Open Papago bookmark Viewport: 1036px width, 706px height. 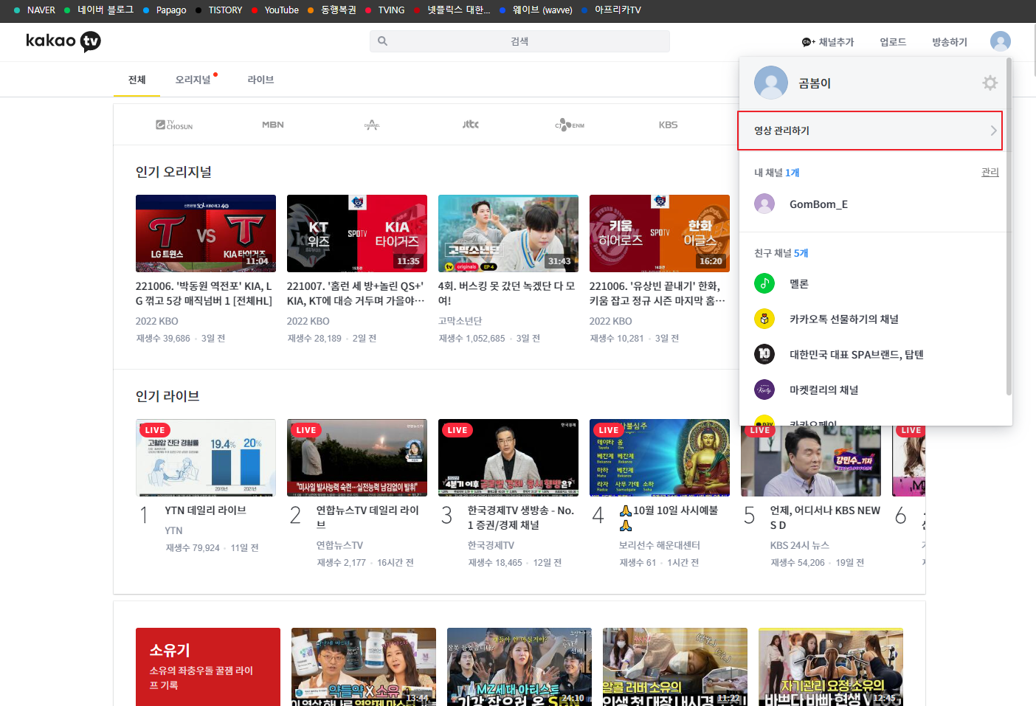click(x=165, y=10)
